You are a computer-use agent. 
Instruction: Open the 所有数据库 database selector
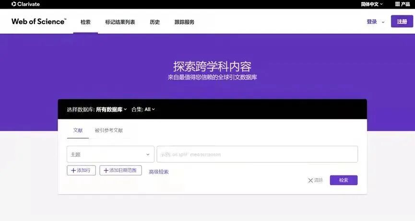pyautogui.click(x=111, y=109)
